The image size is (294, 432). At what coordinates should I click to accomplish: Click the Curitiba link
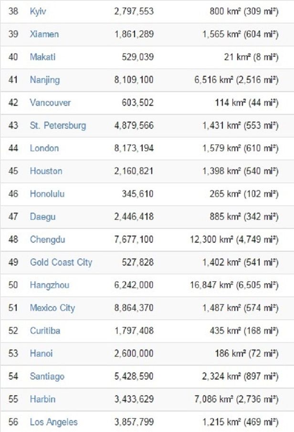45,331
